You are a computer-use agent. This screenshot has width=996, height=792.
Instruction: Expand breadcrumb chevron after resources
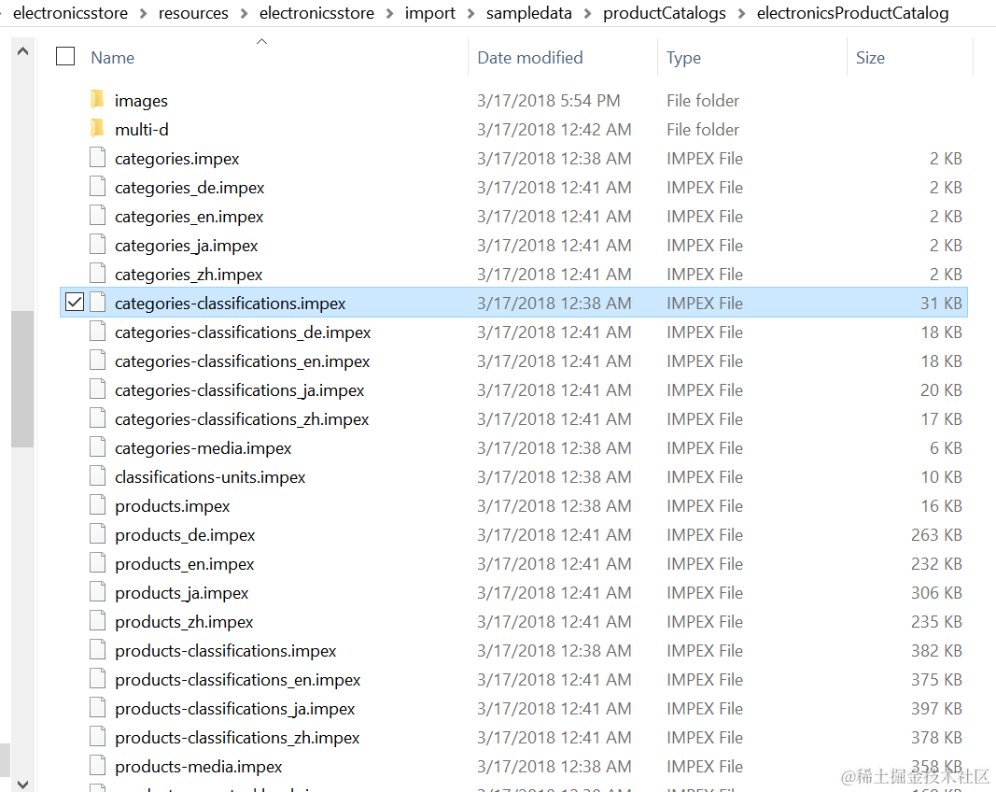point(244,13)
